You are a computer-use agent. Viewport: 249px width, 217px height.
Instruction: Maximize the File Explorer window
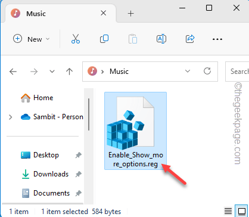coord(209,8)
